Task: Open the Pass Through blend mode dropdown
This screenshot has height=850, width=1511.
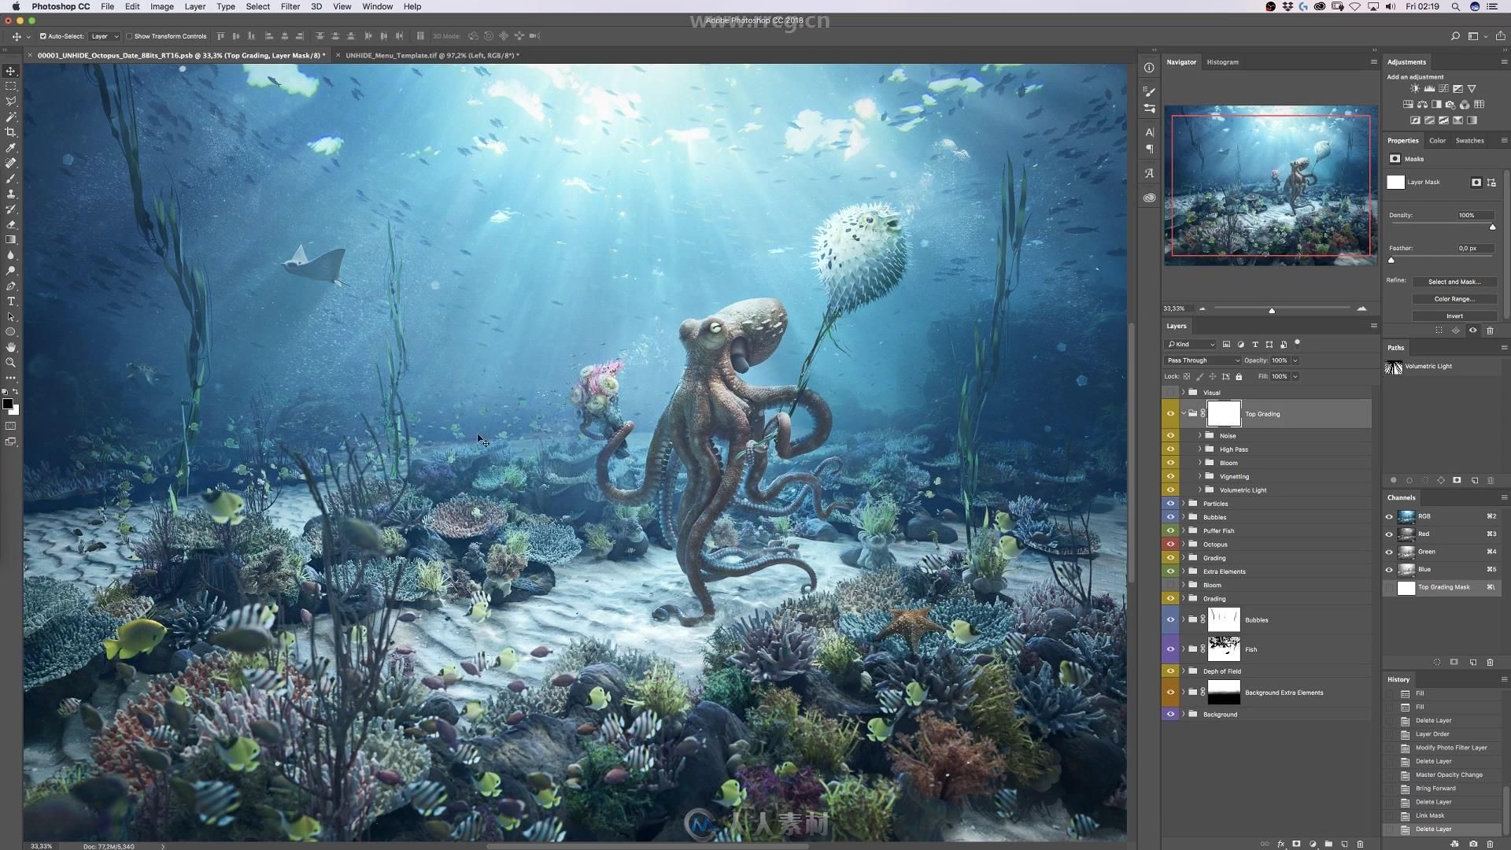Action: [1203, 360]
